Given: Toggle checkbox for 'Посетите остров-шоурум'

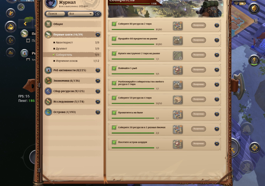Looking at the screenshot, I should [114, 142].
